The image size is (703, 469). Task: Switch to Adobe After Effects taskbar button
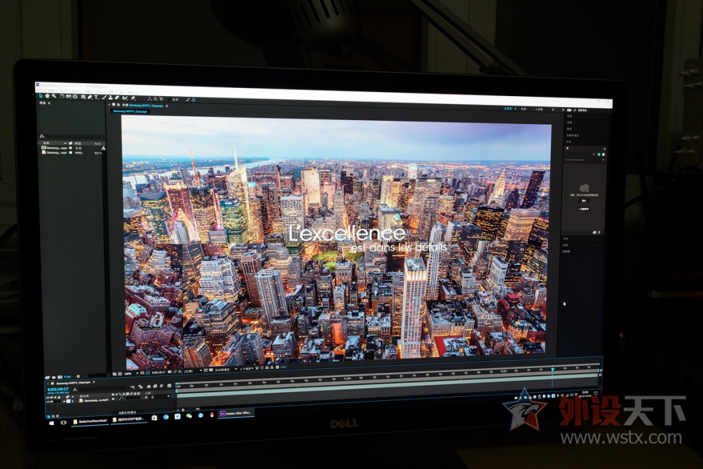(236, 413)
